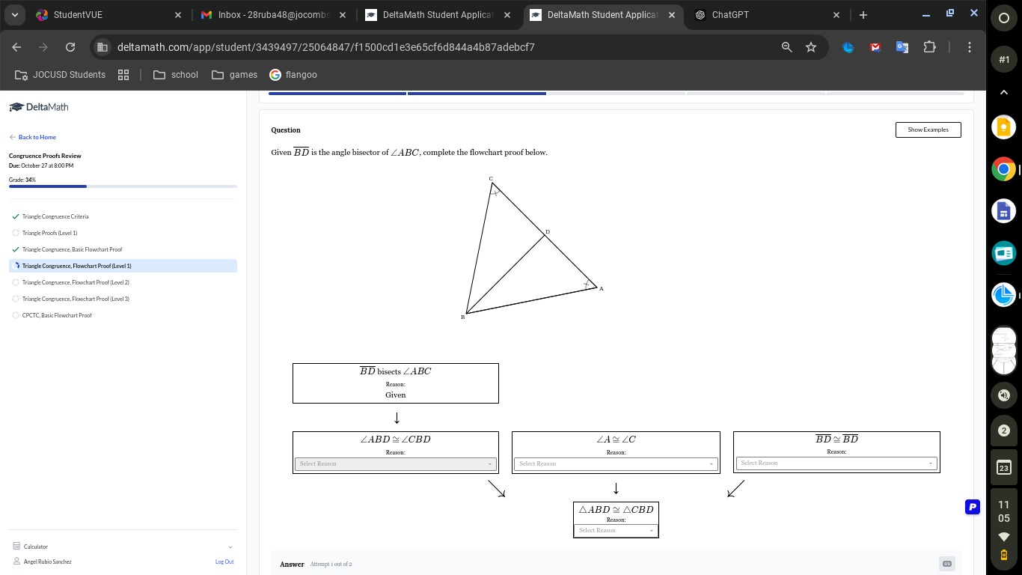Image resolution: width=1022 pixels, height=575 pixels.
Task: Open reason dropdown for BD ≅ BD
Action: pyautogui.click(x=836, y=463)
